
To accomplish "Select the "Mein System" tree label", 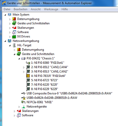I will (x=21, y=15).
